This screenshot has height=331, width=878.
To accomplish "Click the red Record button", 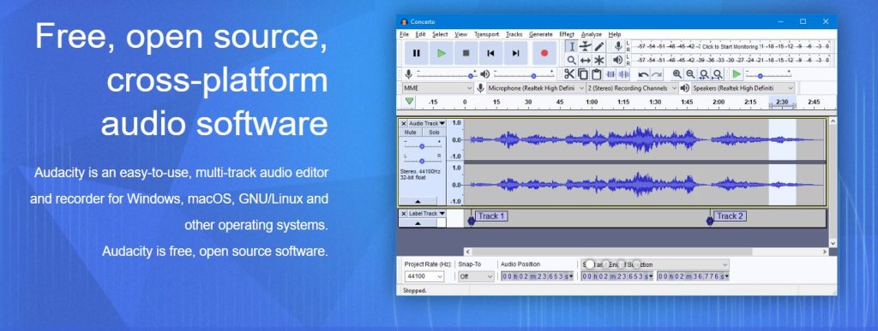I will tap(544, 53).
